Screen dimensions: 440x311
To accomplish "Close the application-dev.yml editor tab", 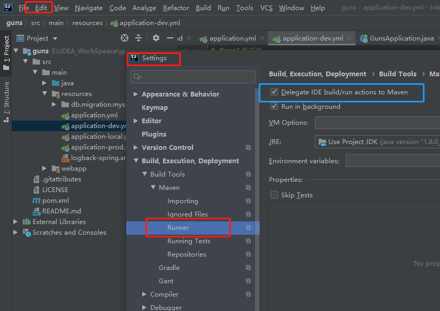I will click(349, 38).
